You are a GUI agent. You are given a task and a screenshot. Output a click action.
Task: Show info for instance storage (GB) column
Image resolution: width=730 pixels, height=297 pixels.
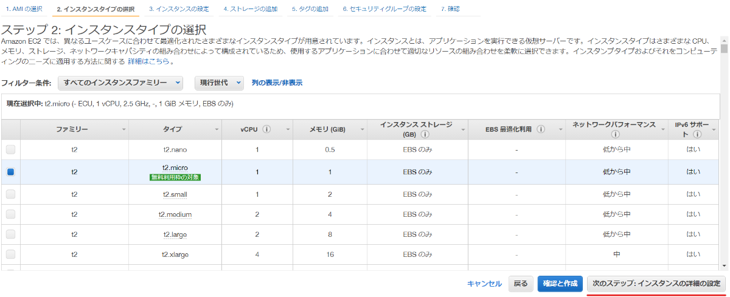pos(425,135)
